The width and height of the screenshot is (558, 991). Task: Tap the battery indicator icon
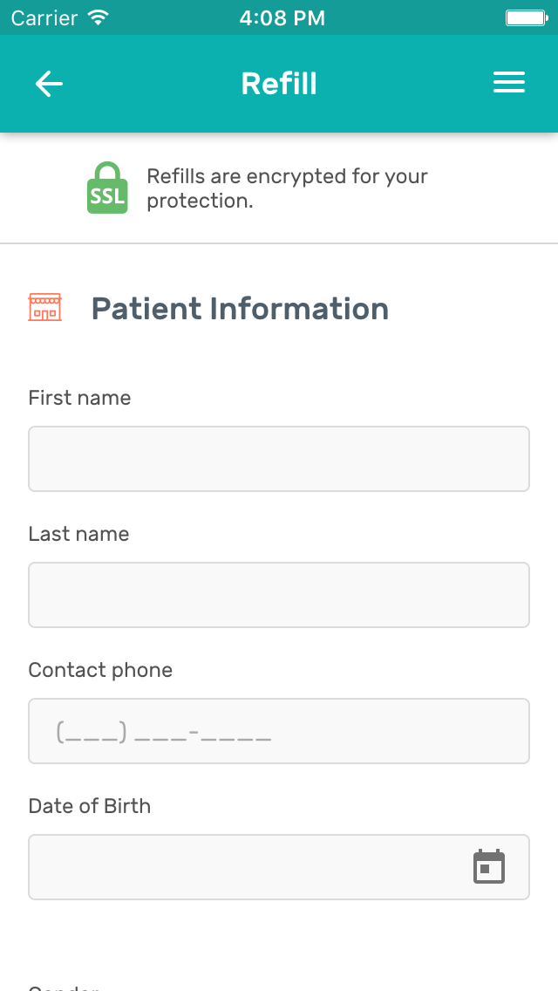[x=526, y=17]
